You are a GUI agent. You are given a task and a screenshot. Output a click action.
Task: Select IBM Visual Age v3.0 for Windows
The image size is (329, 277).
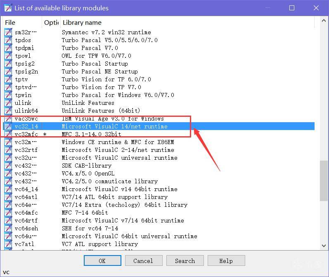[113, 118]
